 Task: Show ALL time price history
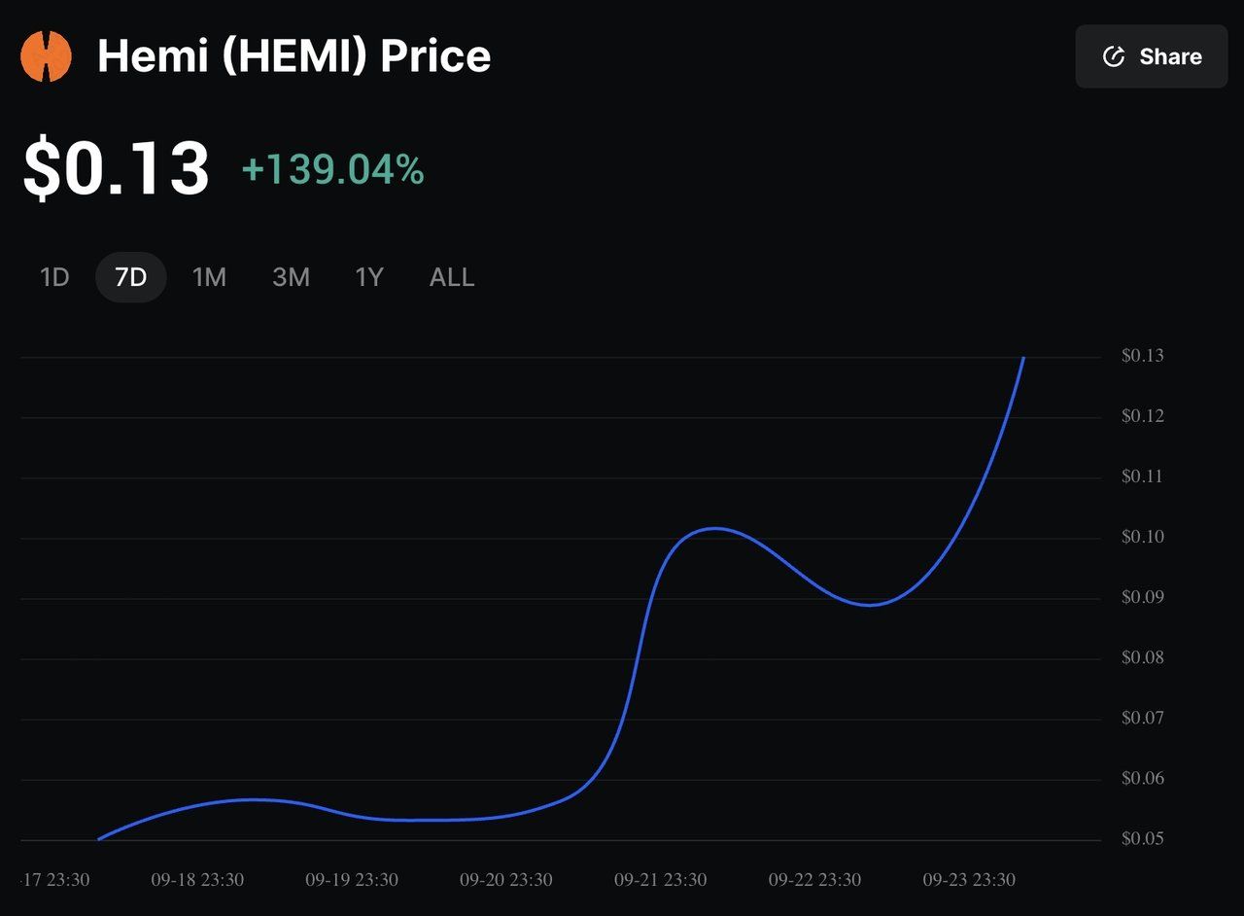click(452, 278)
